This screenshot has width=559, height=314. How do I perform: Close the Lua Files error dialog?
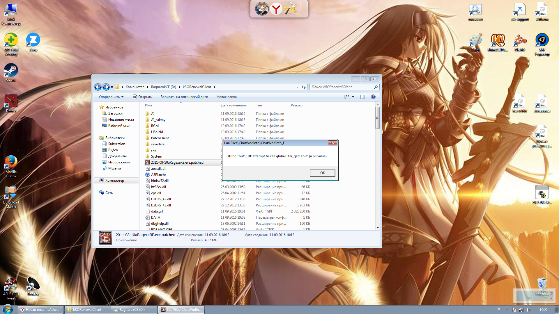pyautogui.click(x=332, y=143)
